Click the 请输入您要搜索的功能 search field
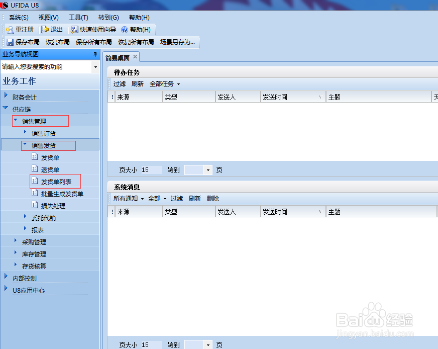 point(46,67)
